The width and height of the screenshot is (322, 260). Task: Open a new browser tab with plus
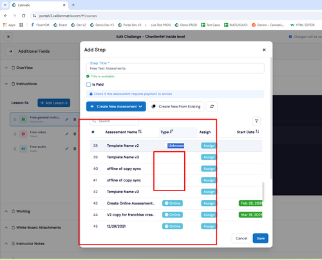tap(73, 5)
